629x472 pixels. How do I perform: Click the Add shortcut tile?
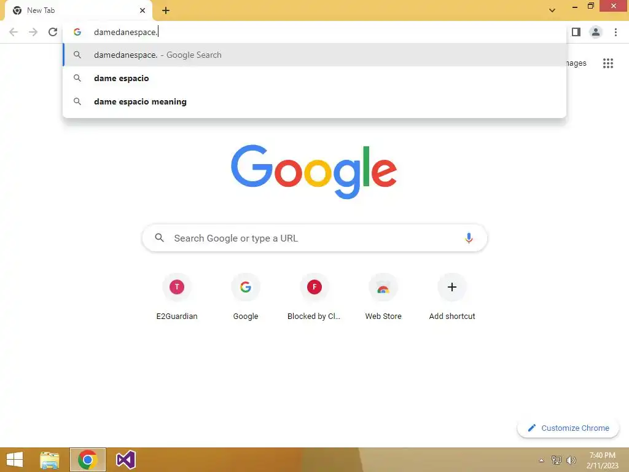click(x=452, y=297)
